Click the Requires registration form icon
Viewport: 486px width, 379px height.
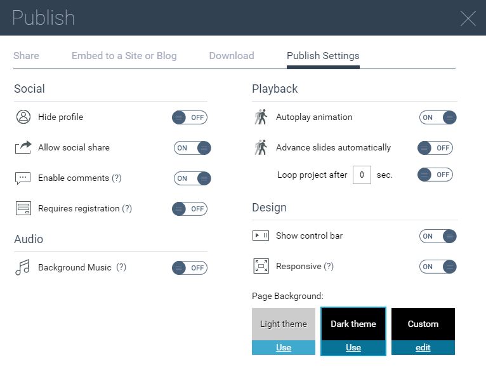(x=23, y=208)
